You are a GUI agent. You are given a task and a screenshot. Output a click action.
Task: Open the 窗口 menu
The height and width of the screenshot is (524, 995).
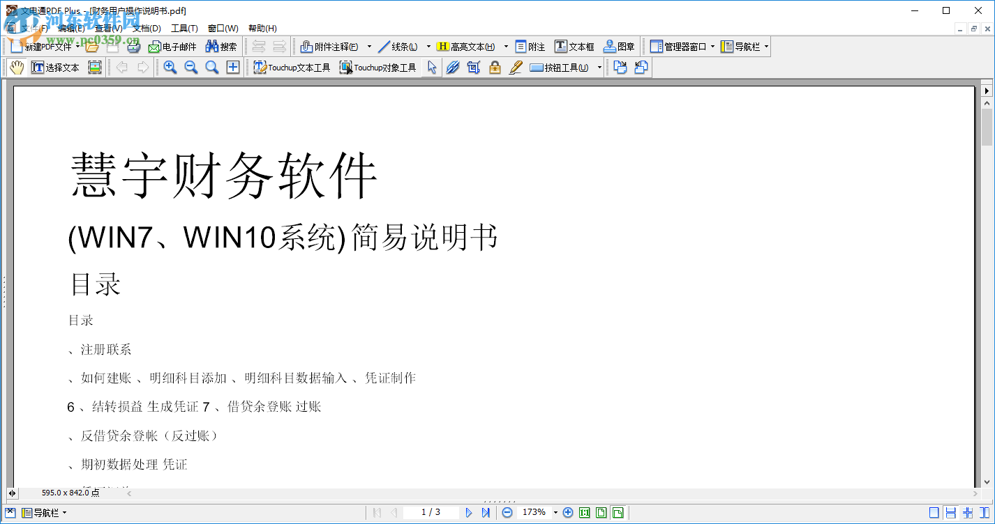[x=222, y=28]
